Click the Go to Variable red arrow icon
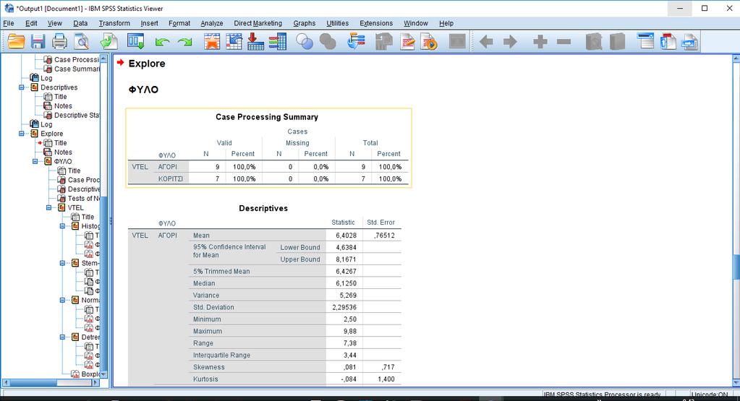Screen dimensions: 740x401 255,41
